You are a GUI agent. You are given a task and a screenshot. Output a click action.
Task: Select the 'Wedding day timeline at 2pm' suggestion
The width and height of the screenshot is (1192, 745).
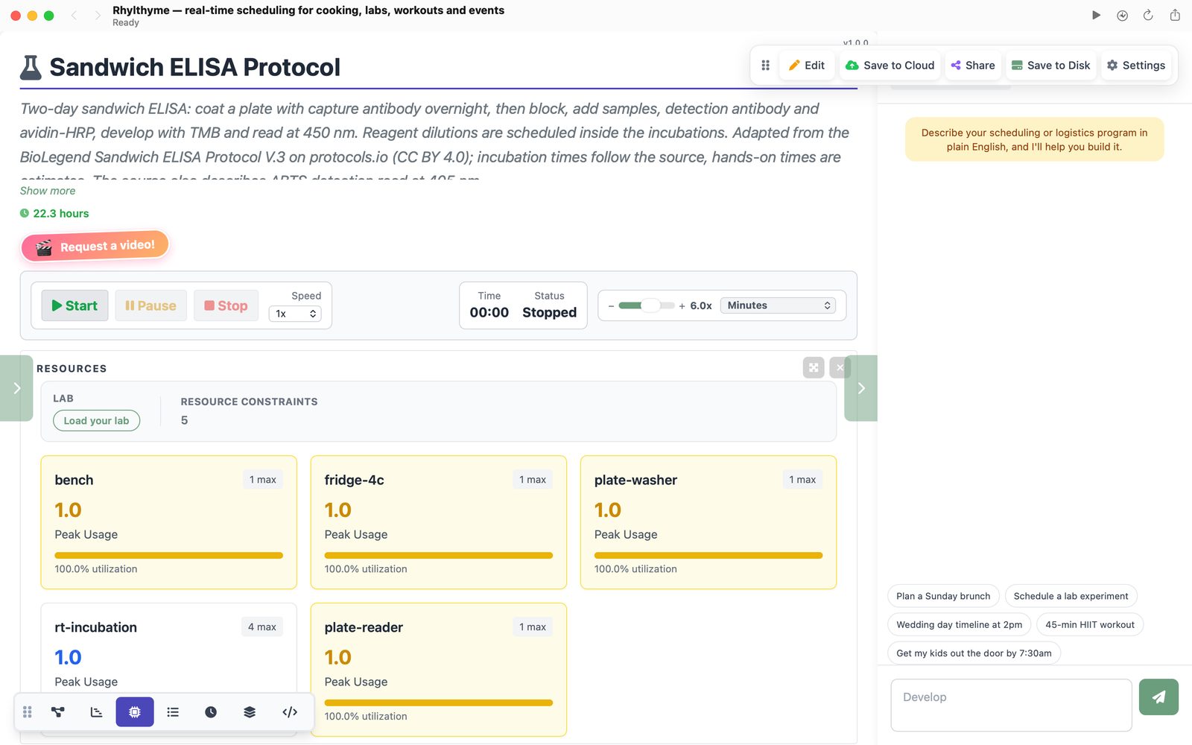960,624
